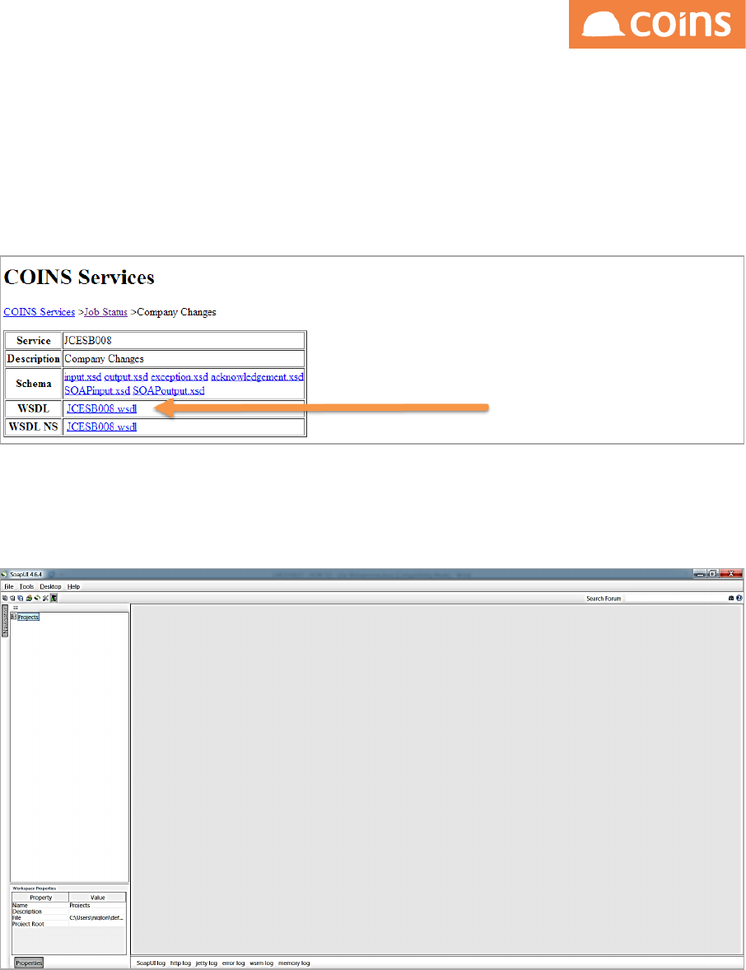Screen dimensions: 746x970
Task: Click the camera icon beside Search Forum
Action: pyautogui.click(x=731, y=598)
